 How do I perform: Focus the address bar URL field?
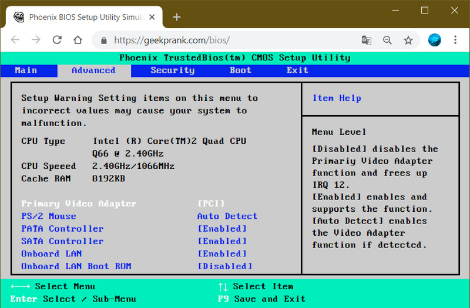(x=172, y=40)
